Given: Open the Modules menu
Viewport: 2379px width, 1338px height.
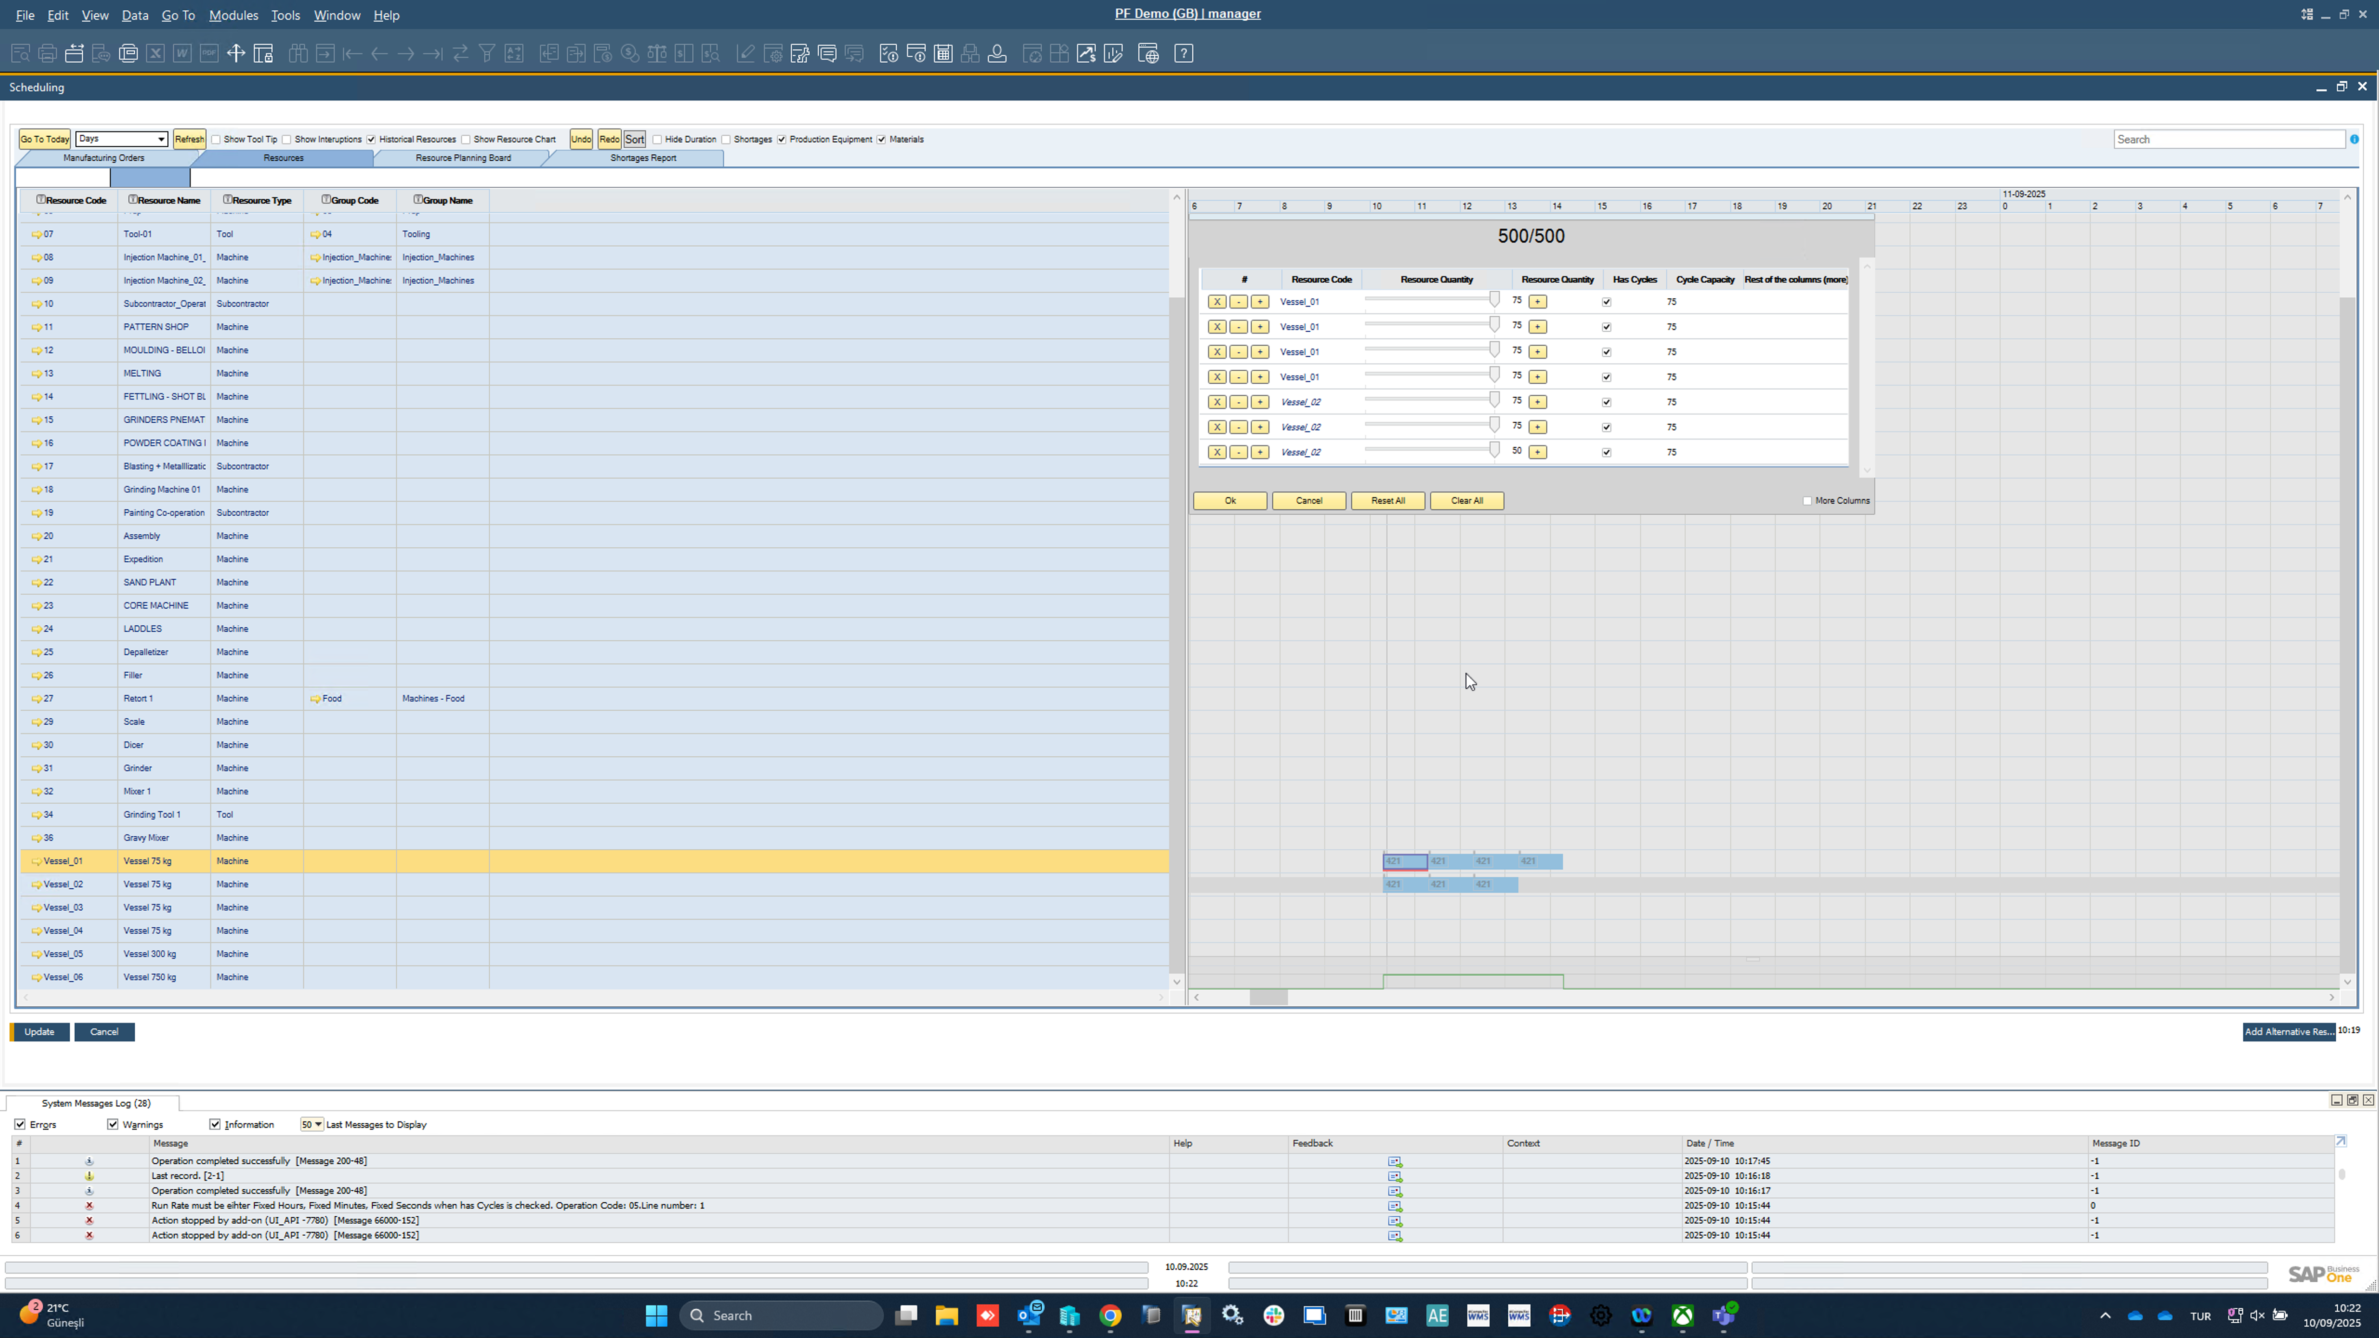Looking at the screenshot, I should (x=233, y=15).
